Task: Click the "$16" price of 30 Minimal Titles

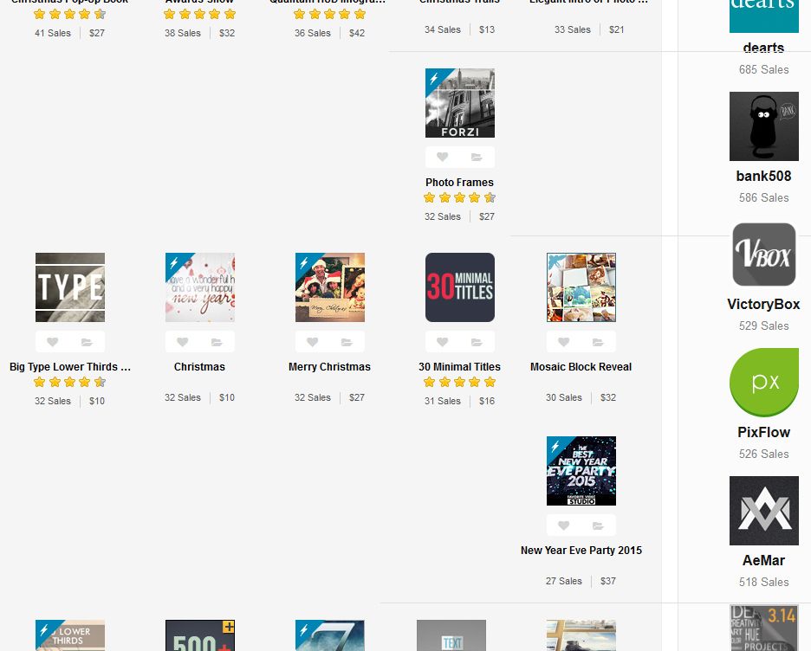Action: [487, 401]
